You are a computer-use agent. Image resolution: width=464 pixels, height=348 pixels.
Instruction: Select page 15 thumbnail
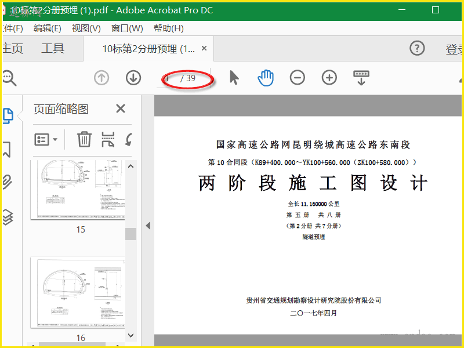pos(78,190)
